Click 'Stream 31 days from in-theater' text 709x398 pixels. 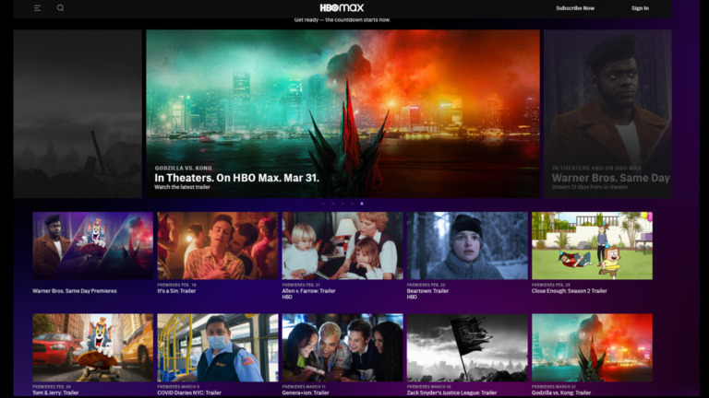click(590, 187)
